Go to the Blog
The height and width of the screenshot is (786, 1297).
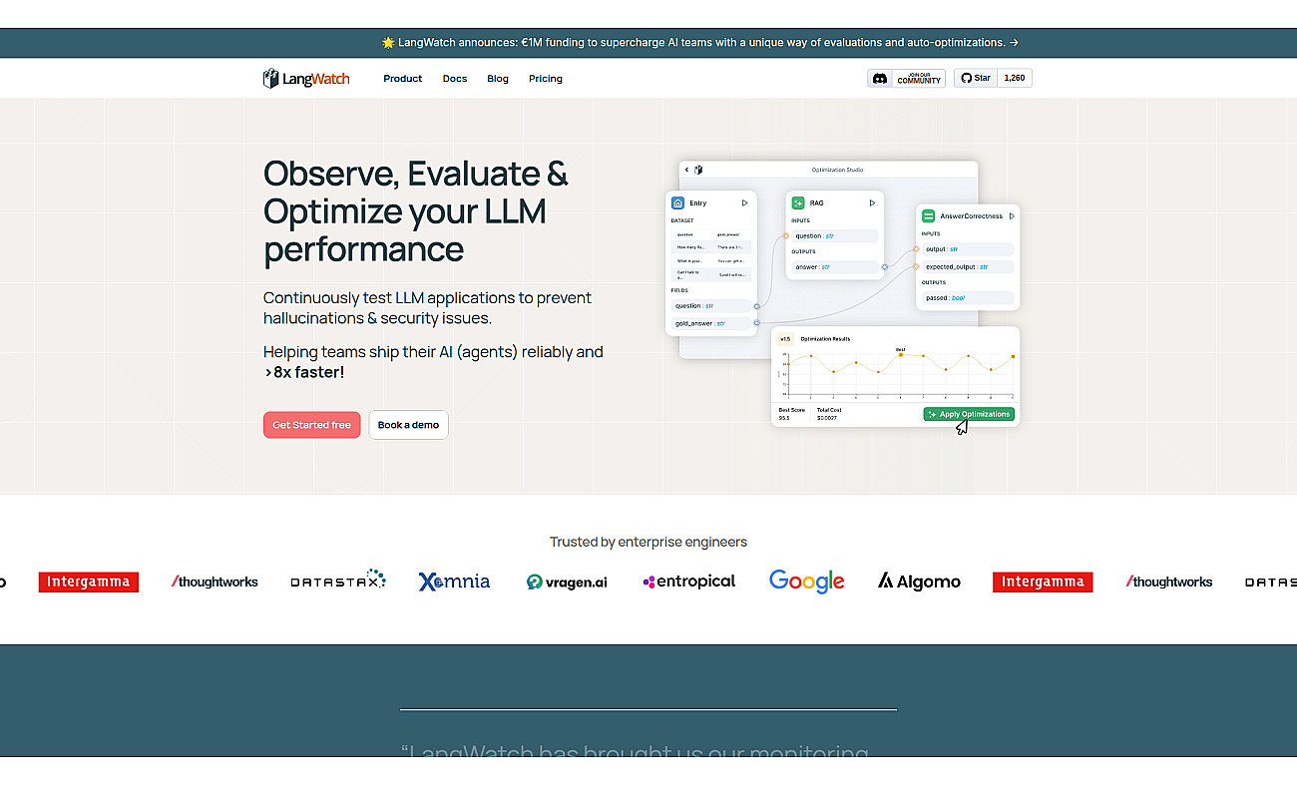point(498,79)
